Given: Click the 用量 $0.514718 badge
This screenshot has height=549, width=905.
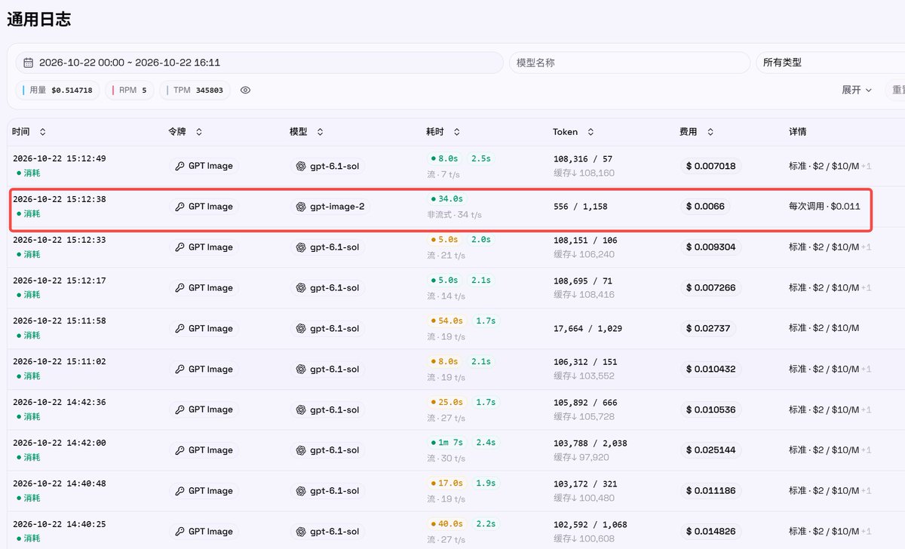Looking at the screenshot, I should pyautogui.click(x=57, y=90).
